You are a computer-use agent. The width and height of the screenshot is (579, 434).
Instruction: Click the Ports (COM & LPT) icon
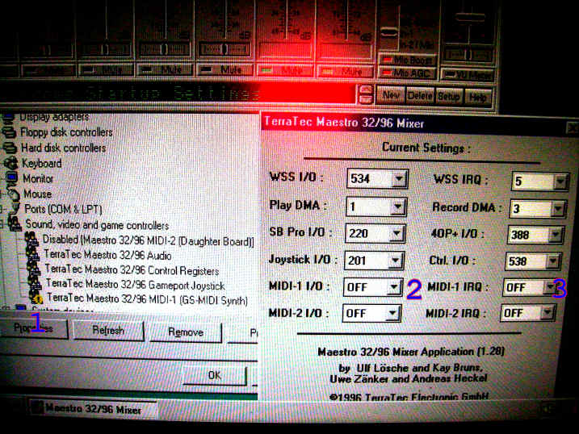point(11,210)
